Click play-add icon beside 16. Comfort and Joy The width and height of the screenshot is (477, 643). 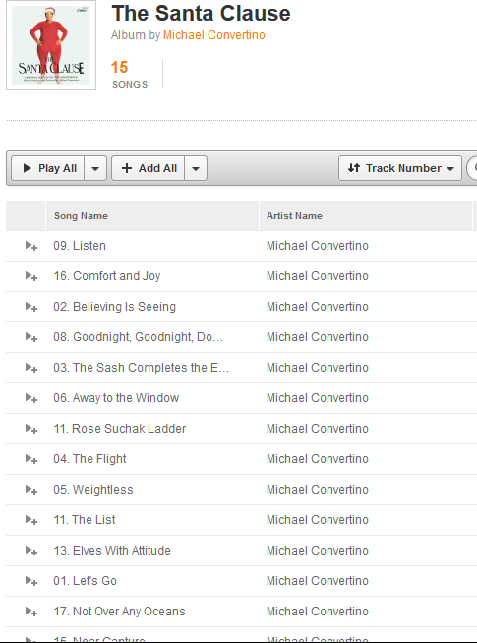point(31,276)
